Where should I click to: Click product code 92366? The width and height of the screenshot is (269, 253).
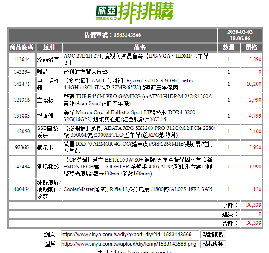pyautogui.click(x=22, y=147)
